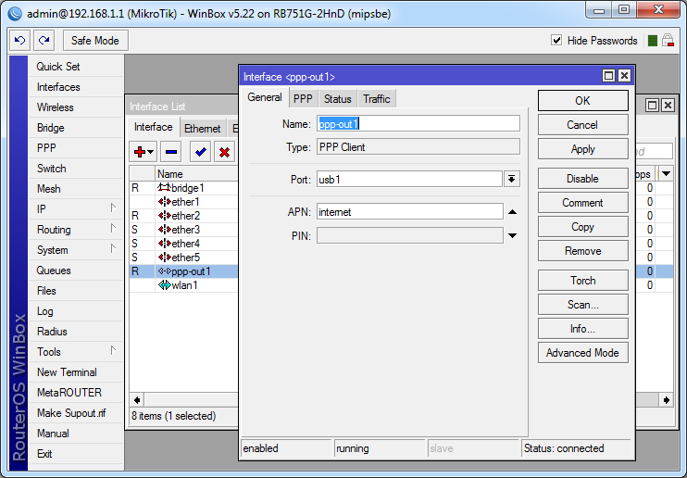Expand the PIN field with down arrow
The height and width of the screenshot is (478, 687).
512,235
